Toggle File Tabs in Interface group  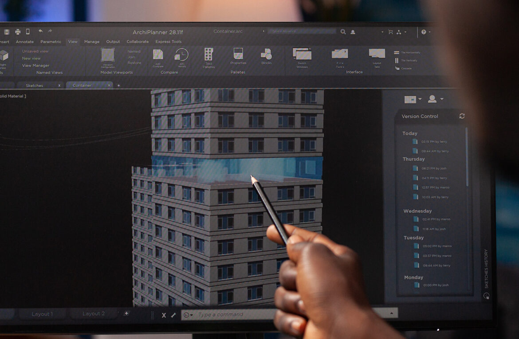(340, 58)
